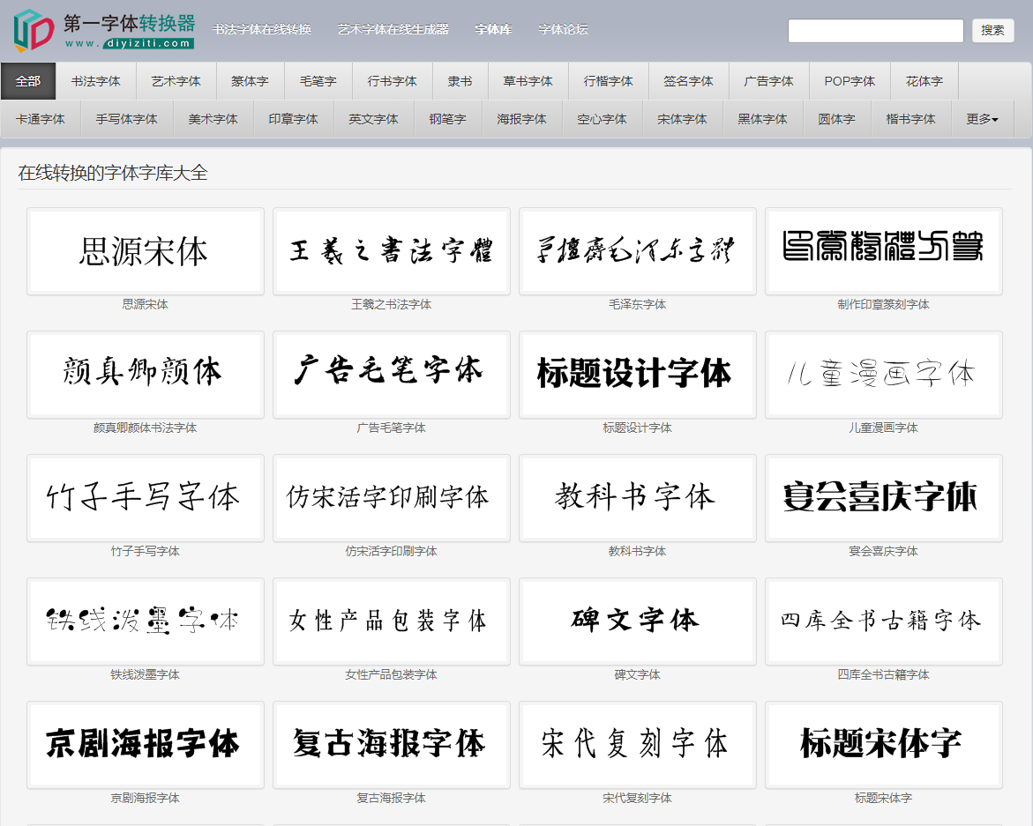Open the 更多 dropdown menu

click(x=980, y=118)
